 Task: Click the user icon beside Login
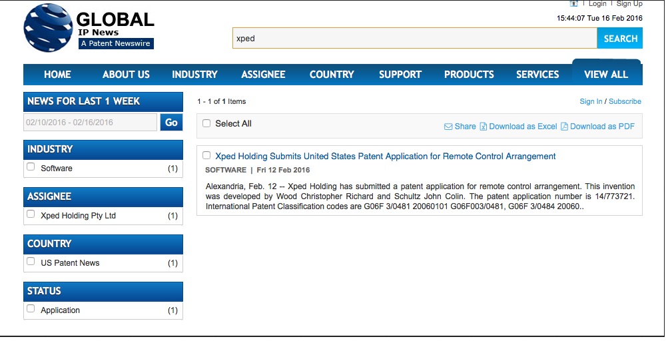(573, 4)
